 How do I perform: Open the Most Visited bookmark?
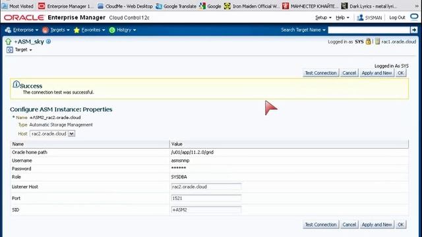(x=18, y=6)
